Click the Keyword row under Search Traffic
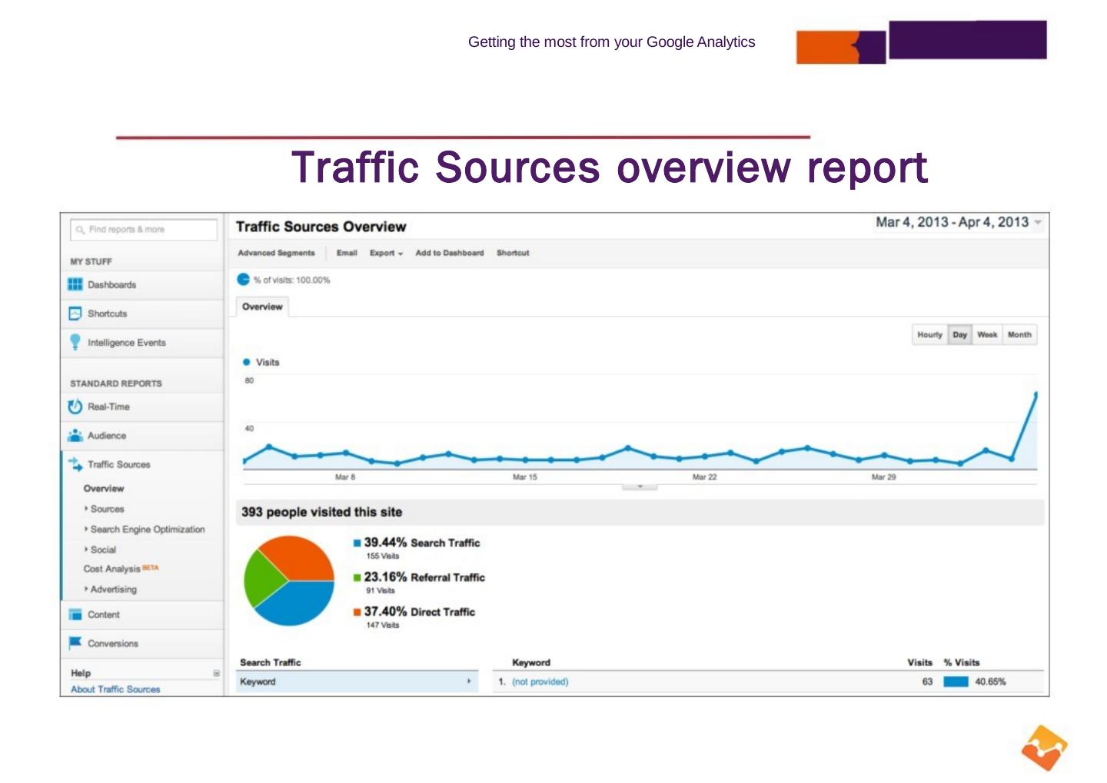This screenshot has height=783, width=1107. pos(357,682)
